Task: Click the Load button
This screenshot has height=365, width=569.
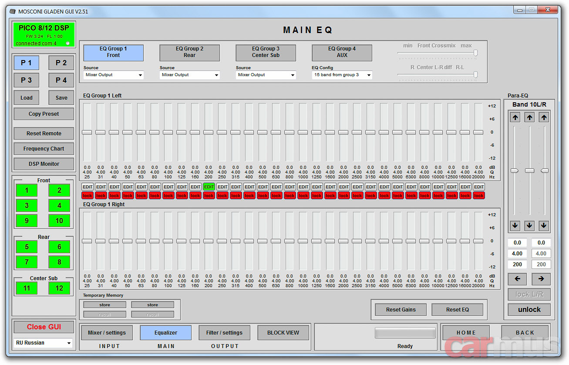Action: click(x=27, y=98)
